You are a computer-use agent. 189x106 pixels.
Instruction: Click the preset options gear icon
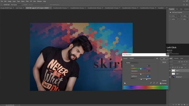pos(157,59)
